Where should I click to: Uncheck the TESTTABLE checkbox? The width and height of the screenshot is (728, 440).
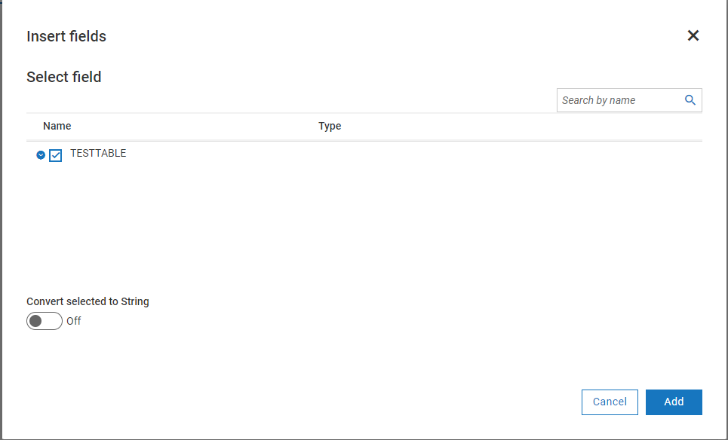55,156
